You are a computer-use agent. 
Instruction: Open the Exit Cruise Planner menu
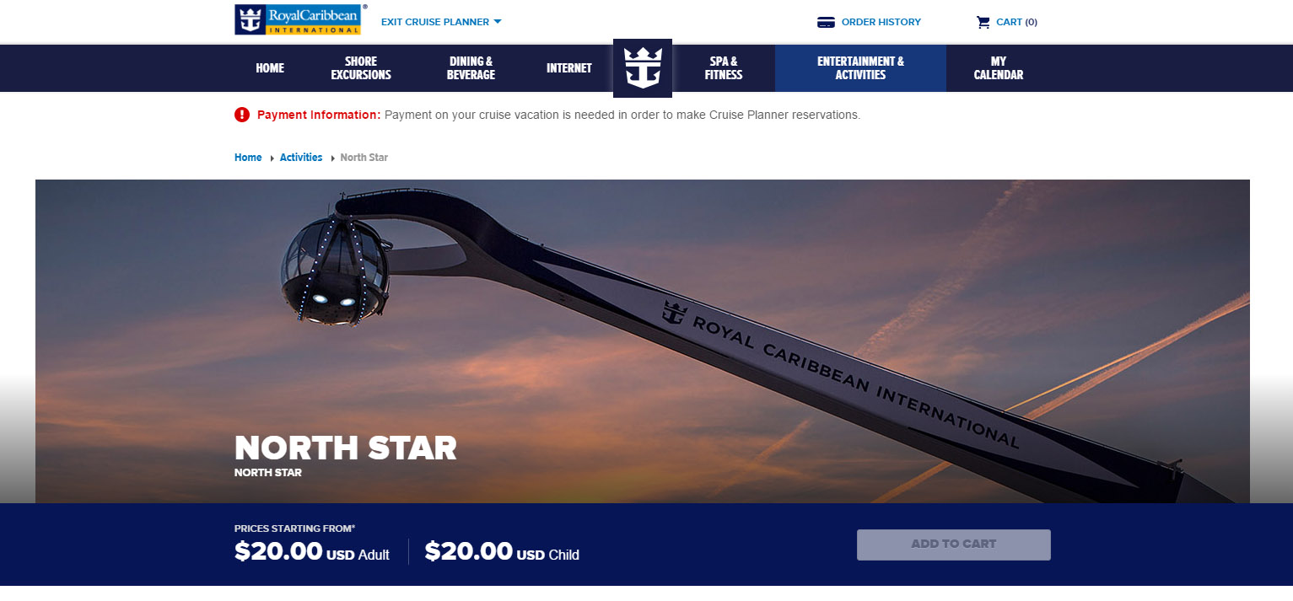tap(441, 22)
